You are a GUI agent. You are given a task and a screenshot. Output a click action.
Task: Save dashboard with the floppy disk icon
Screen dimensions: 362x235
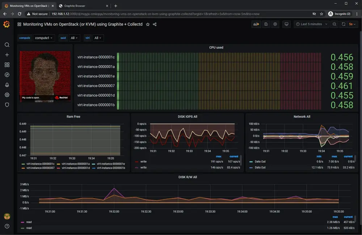266,24
